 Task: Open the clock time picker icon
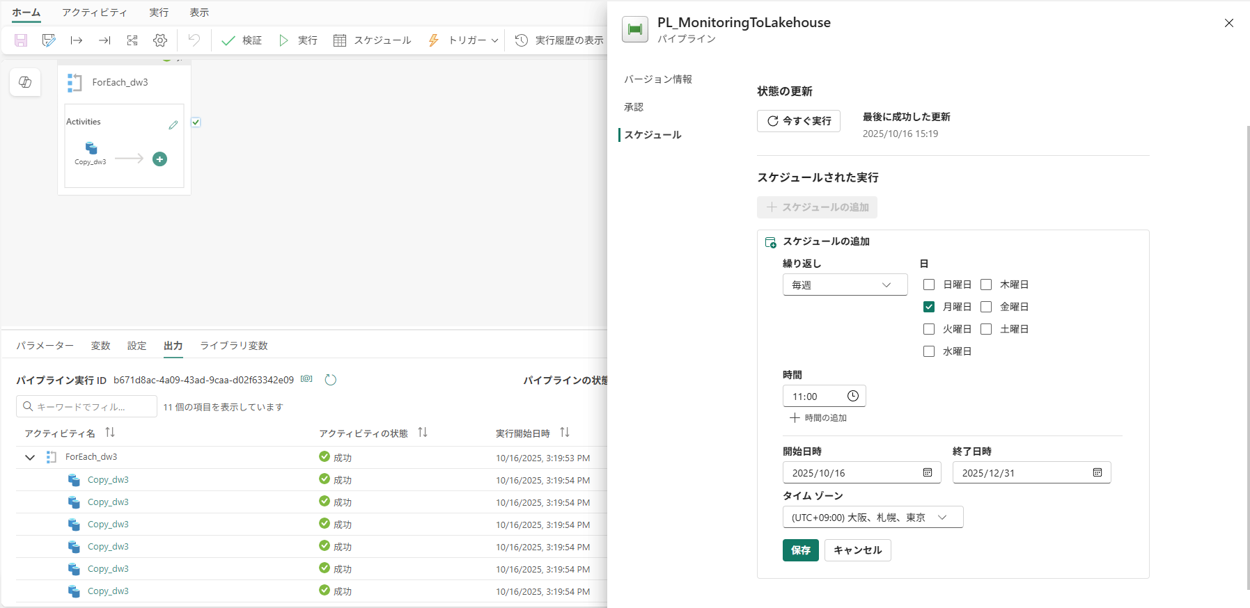tap(853, 396)
